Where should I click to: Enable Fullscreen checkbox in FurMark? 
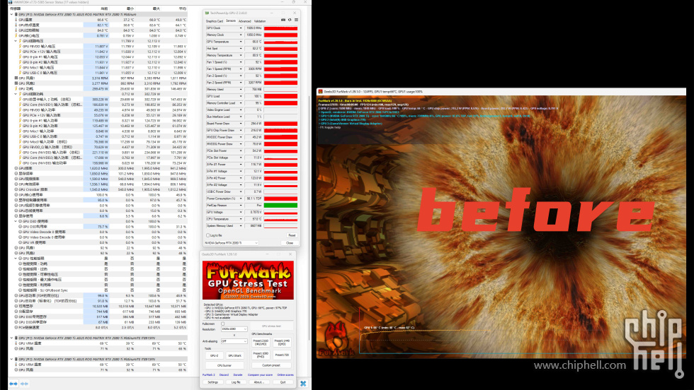[x=222, y=324]
